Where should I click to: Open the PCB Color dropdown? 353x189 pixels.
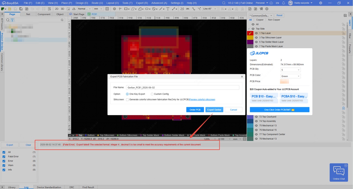click(x=290, y=76)
